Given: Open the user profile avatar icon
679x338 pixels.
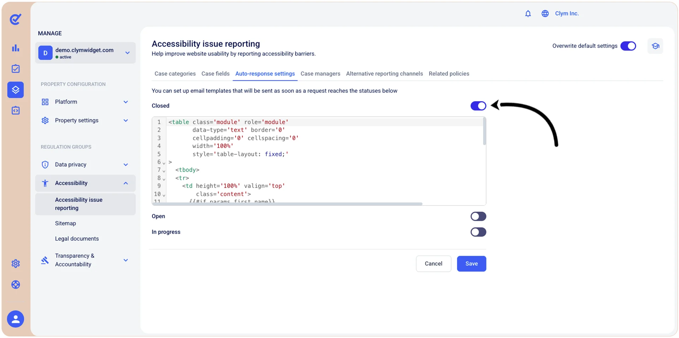Looking at the screenshot, I should 16,319.
